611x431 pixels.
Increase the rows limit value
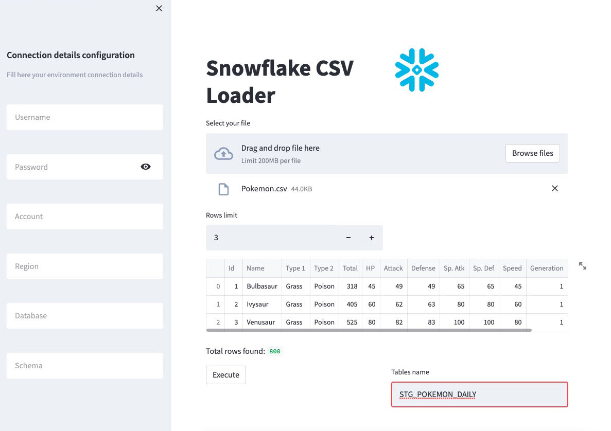pos(372,238)
